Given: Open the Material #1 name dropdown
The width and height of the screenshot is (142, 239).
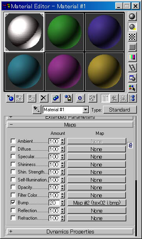Looking at the screenshot, I should point(86,110).
